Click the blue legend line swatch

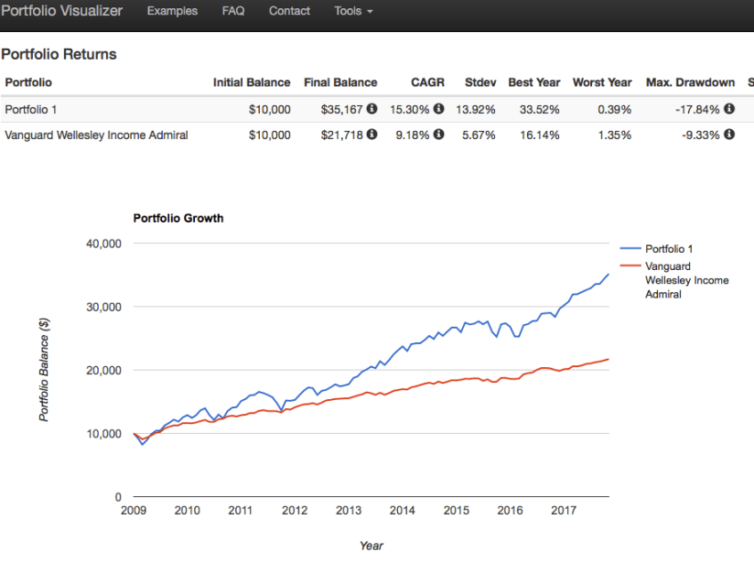tap(630, 248)
